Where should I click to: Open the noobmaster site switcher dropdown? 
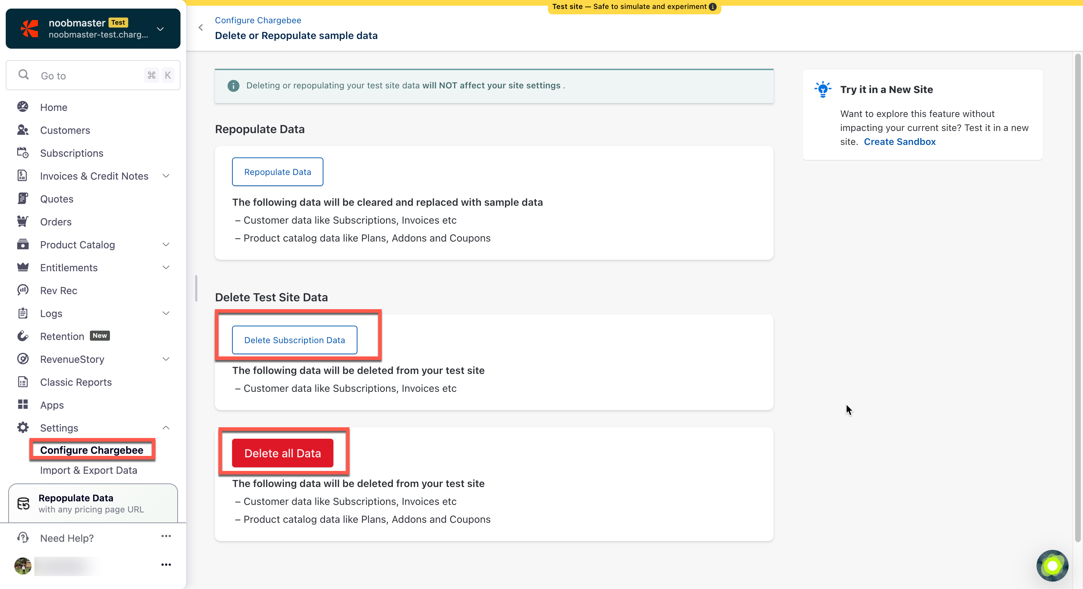click(x=160, y=29)
